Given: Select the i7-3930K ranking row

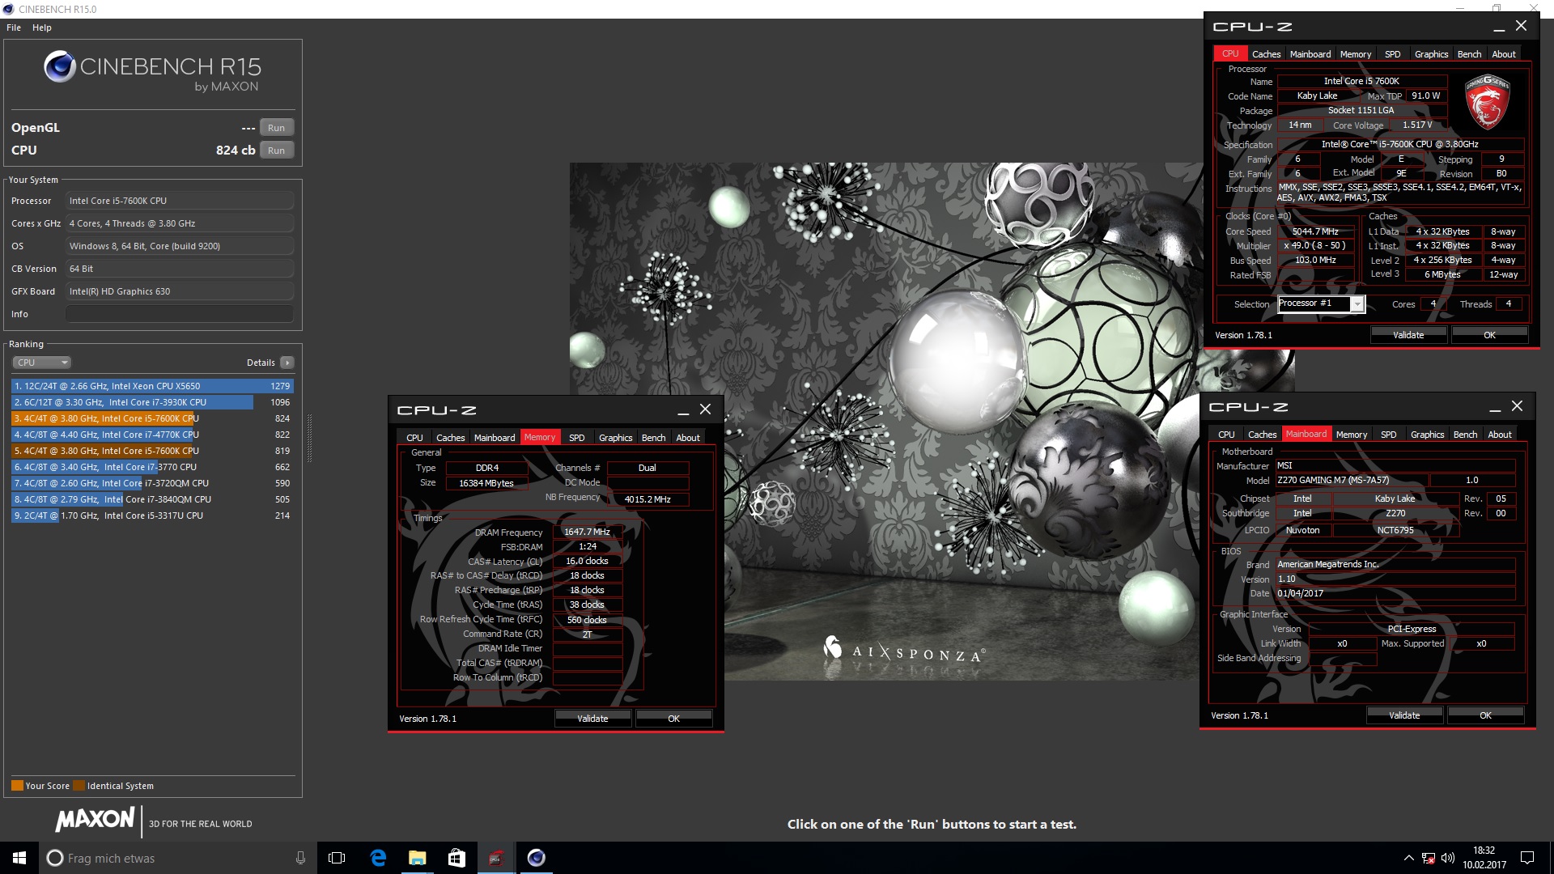Looking at the screenshot, I should click(x=152, y=402).
